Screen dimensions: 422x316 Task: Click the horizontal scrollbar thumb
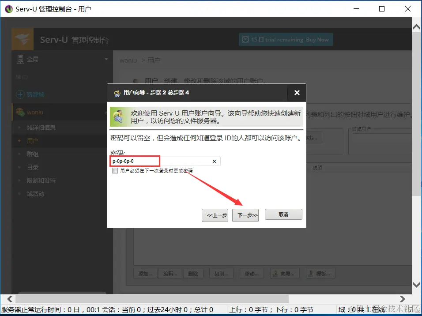point(152,299)
